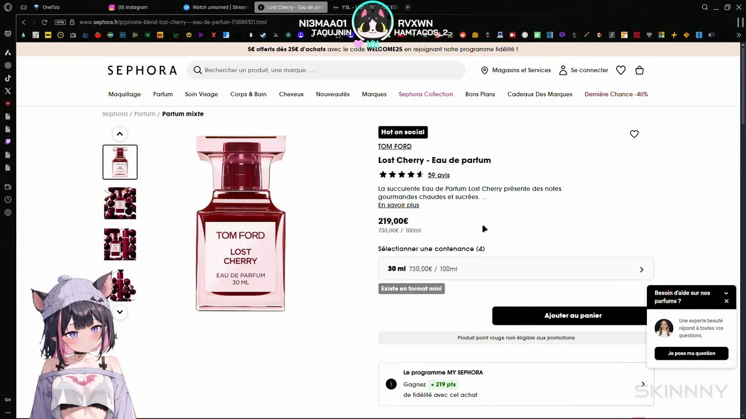Viewport: 746px width, 419px height.
Task: Open the X (Twitter) sidebar icon
Action: (x=8, y=91)
